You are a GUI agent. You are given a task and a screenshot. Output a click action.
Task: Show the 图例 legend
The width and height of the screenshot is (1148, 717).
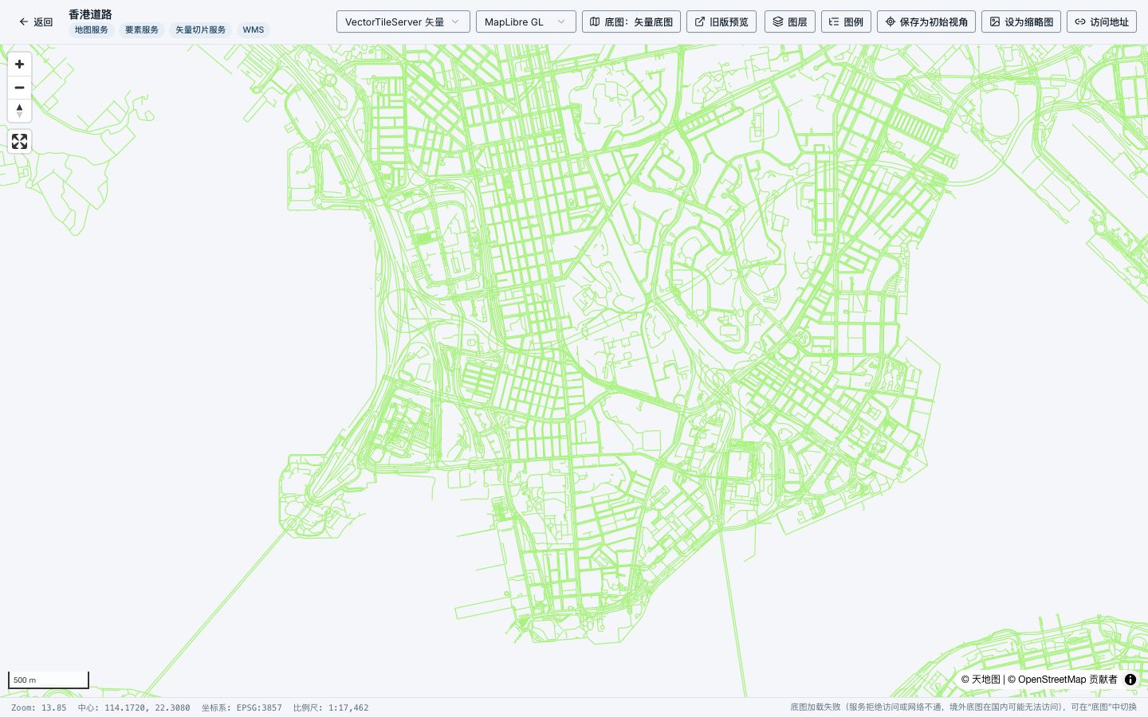click(846, 22)
